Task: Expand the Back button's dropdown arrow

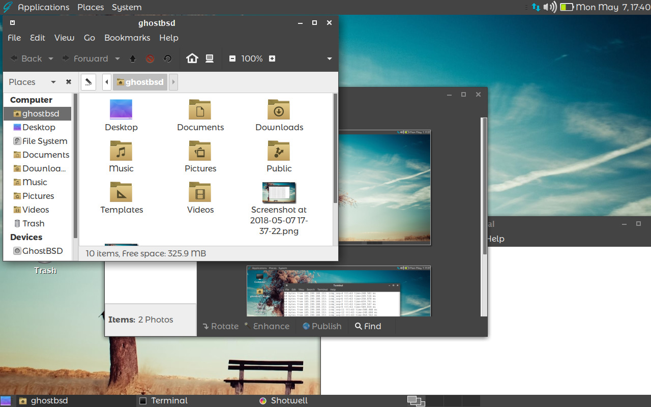Action: coord(50,59)
